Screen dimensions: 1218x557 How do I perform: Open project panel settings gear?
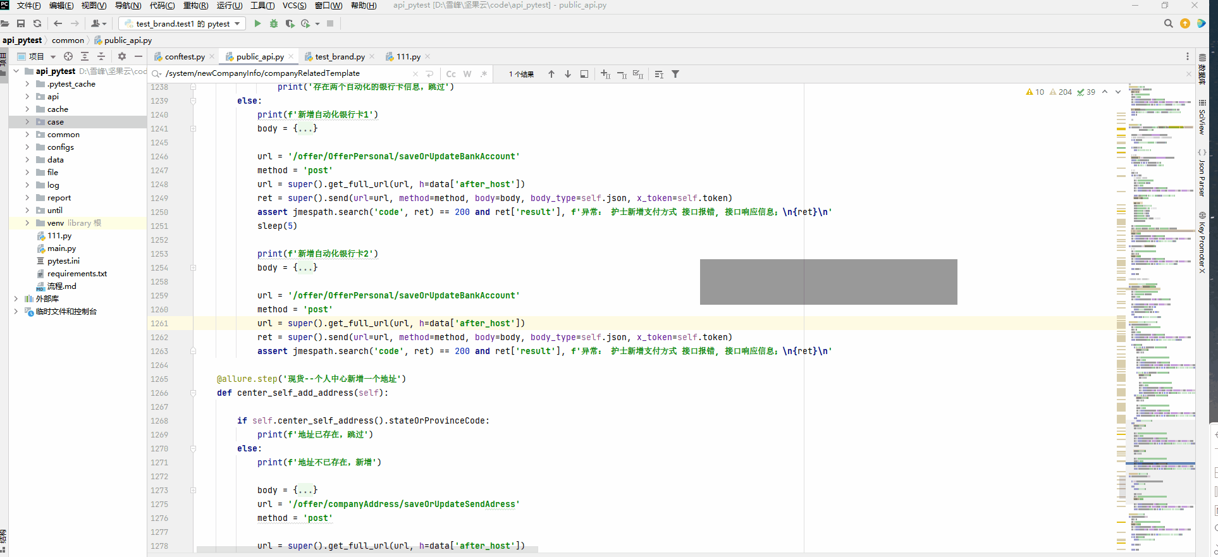(122, 56)
